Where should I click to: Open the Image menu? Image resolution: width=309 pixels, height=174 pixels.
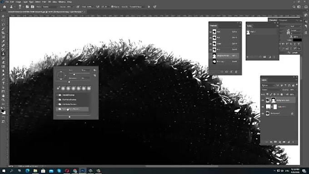pos(18,2)
